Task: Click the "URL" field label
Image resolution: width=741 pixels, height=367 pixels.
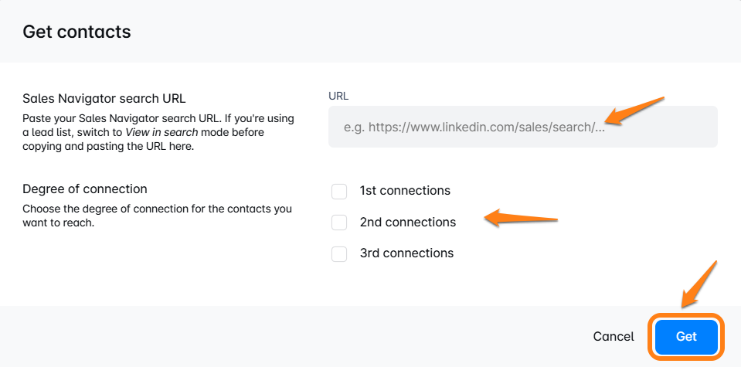Action: 338,95
